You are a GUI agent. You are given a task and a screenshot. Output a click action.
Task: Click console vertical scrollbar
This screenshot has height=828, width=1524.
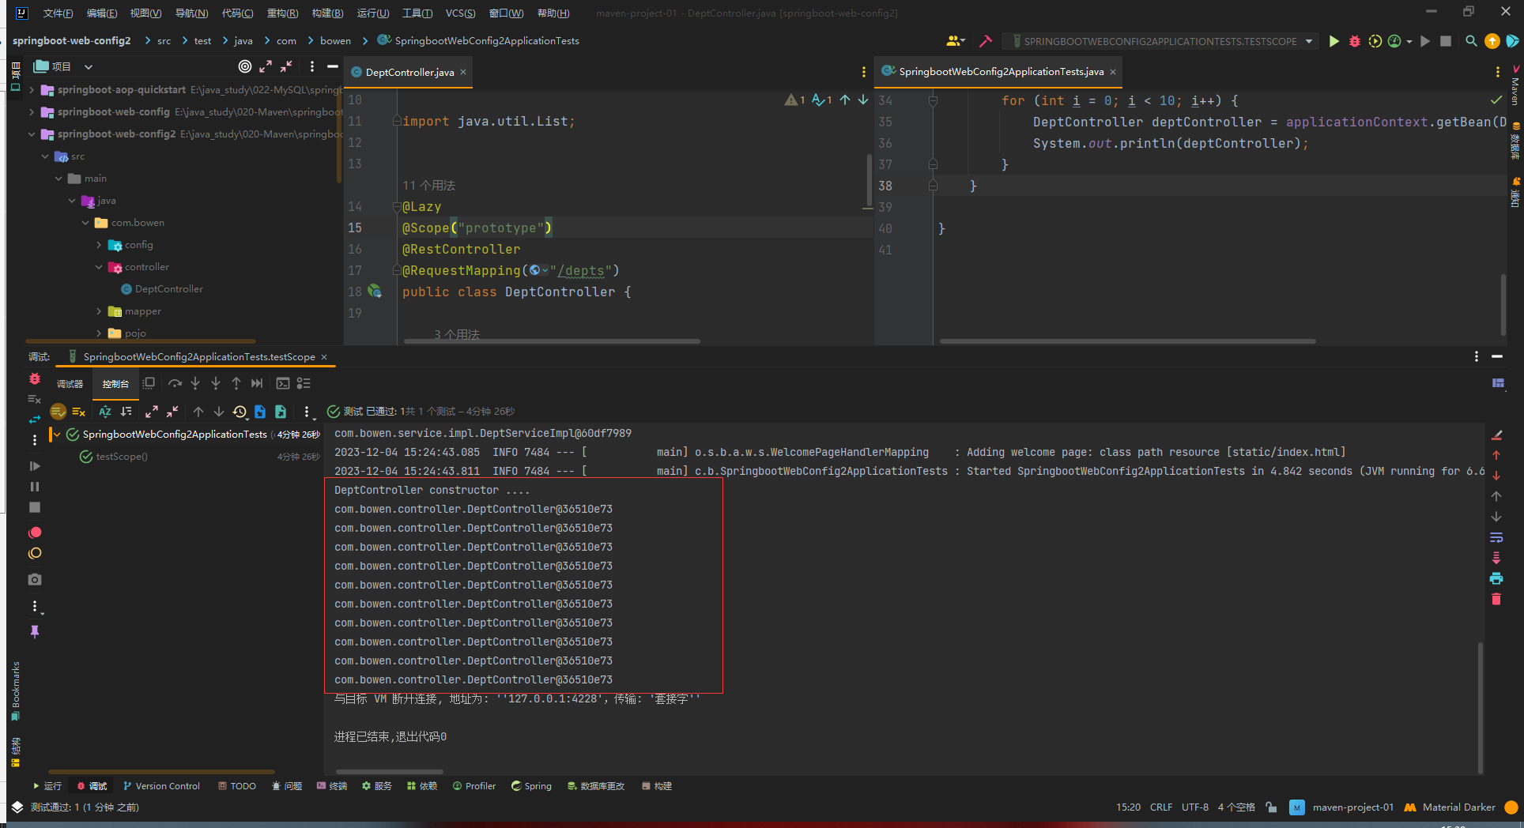tap(1480, 707)
